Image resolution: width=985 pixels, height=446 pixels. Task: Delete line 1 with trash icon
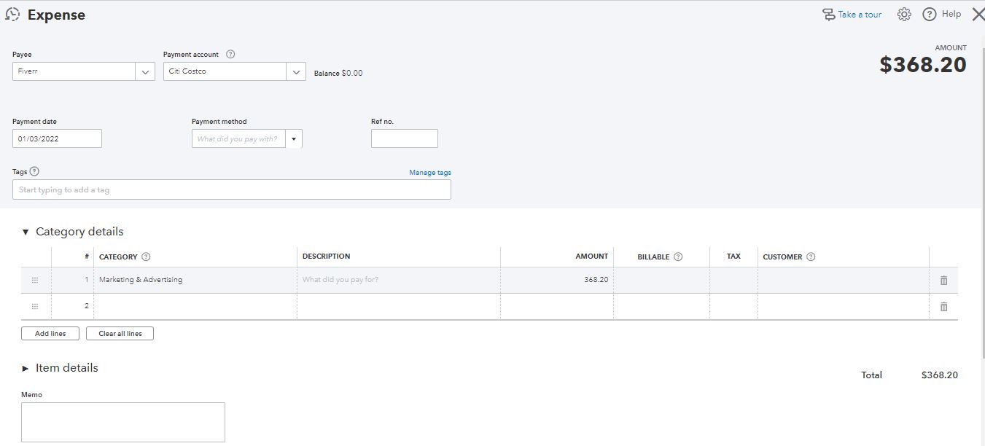click(943, 281)
